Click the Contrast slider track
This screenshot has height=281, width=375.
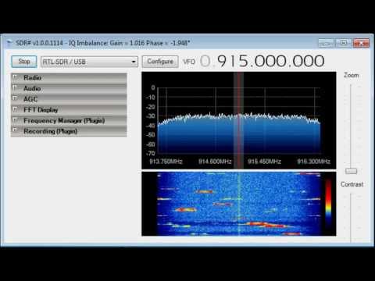tap(351, 217)
